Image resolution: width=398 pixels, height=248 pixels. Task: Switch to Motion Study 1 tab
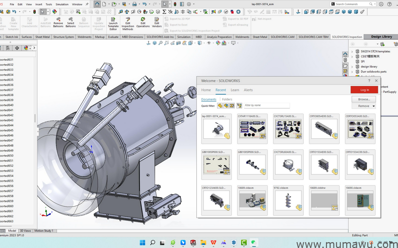pyautogui.click(x=44, y=231)
